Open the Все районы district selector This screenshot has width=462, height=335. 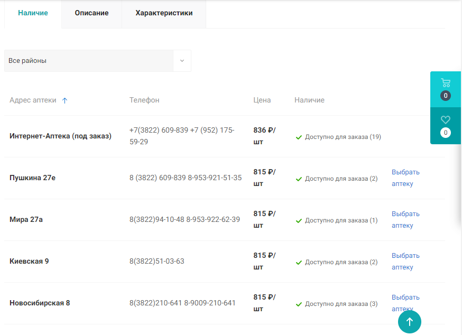point(89,61)
